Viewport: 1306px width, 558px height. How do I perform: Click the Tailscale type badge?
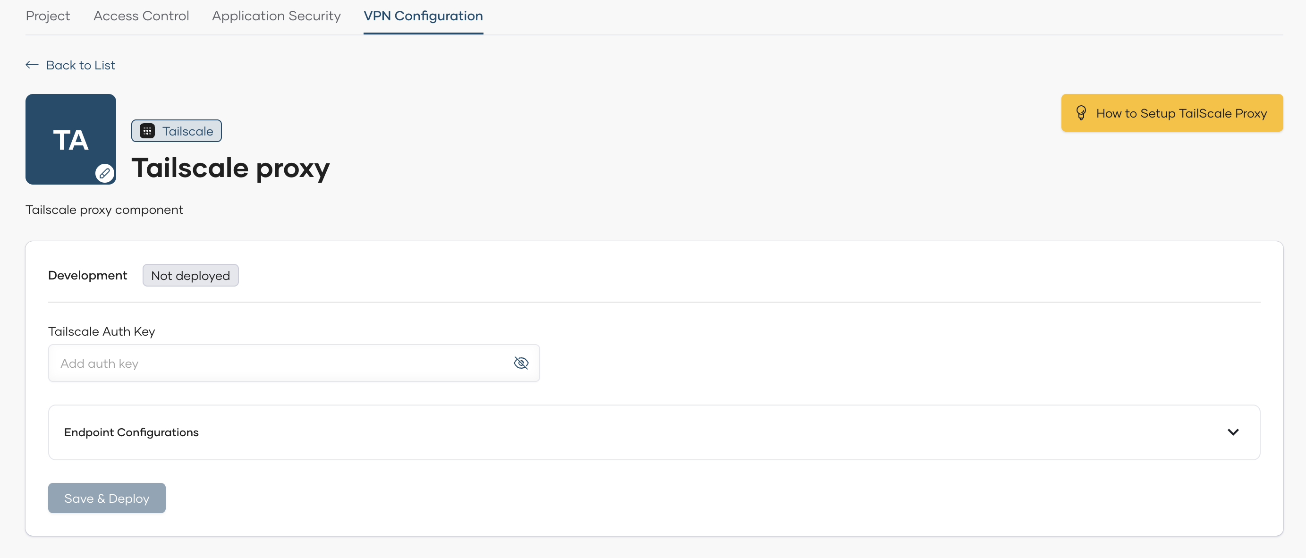177,131
